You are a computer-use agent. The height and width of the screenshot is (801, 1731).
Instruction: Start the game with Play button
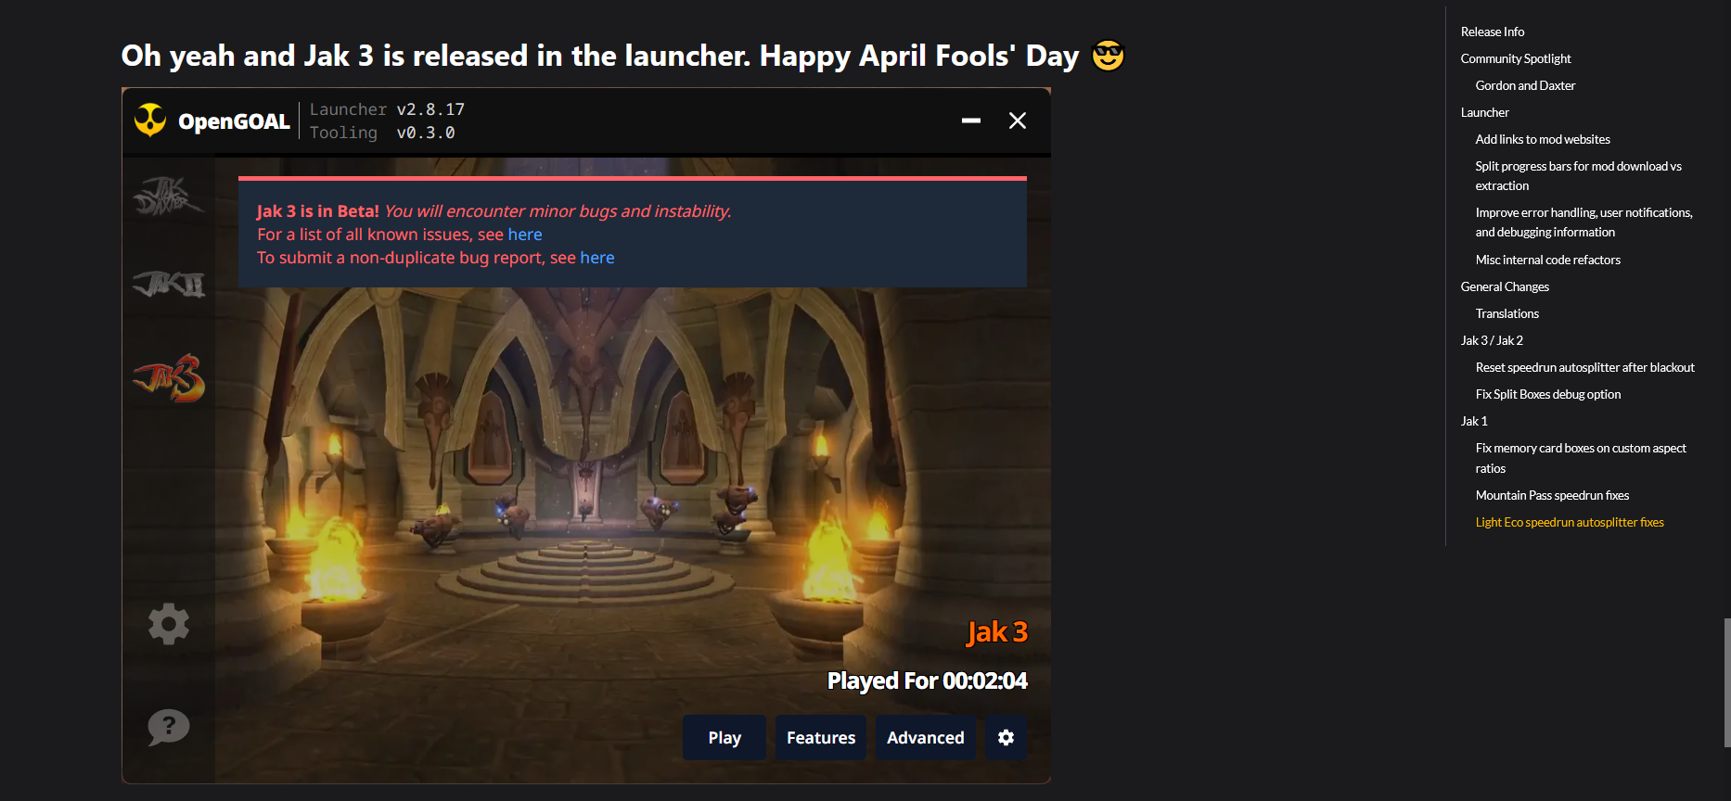coord(724,737)
